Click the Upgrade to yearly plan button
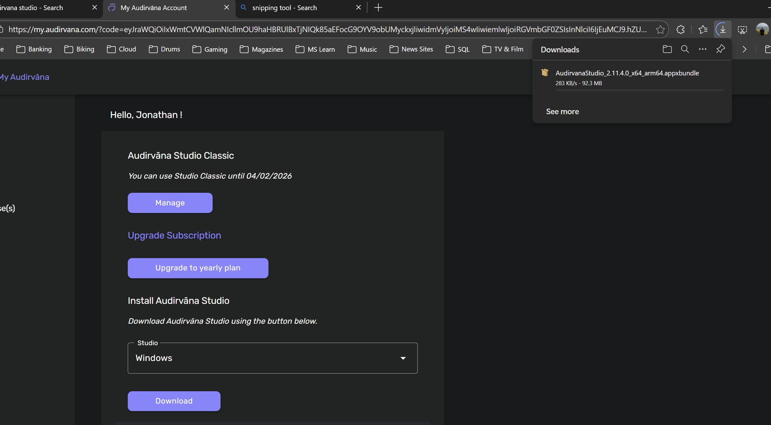This screenshot has height=425, width=771. 198,268
